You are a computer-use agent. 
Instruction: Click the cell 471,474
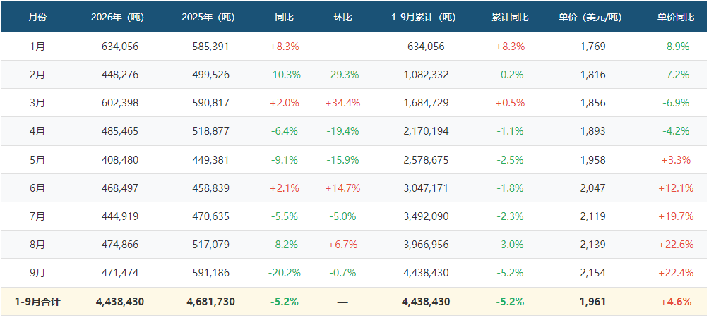click(x=120, y=274)
